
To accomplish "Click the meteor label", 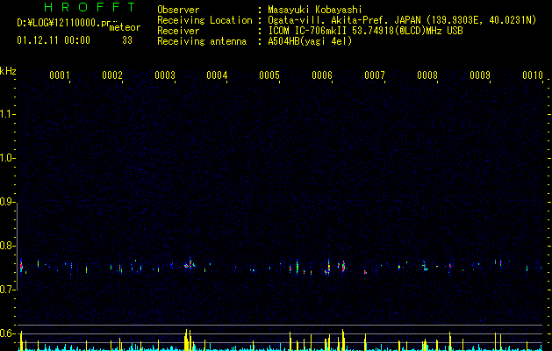I will [x=125, y=28].
